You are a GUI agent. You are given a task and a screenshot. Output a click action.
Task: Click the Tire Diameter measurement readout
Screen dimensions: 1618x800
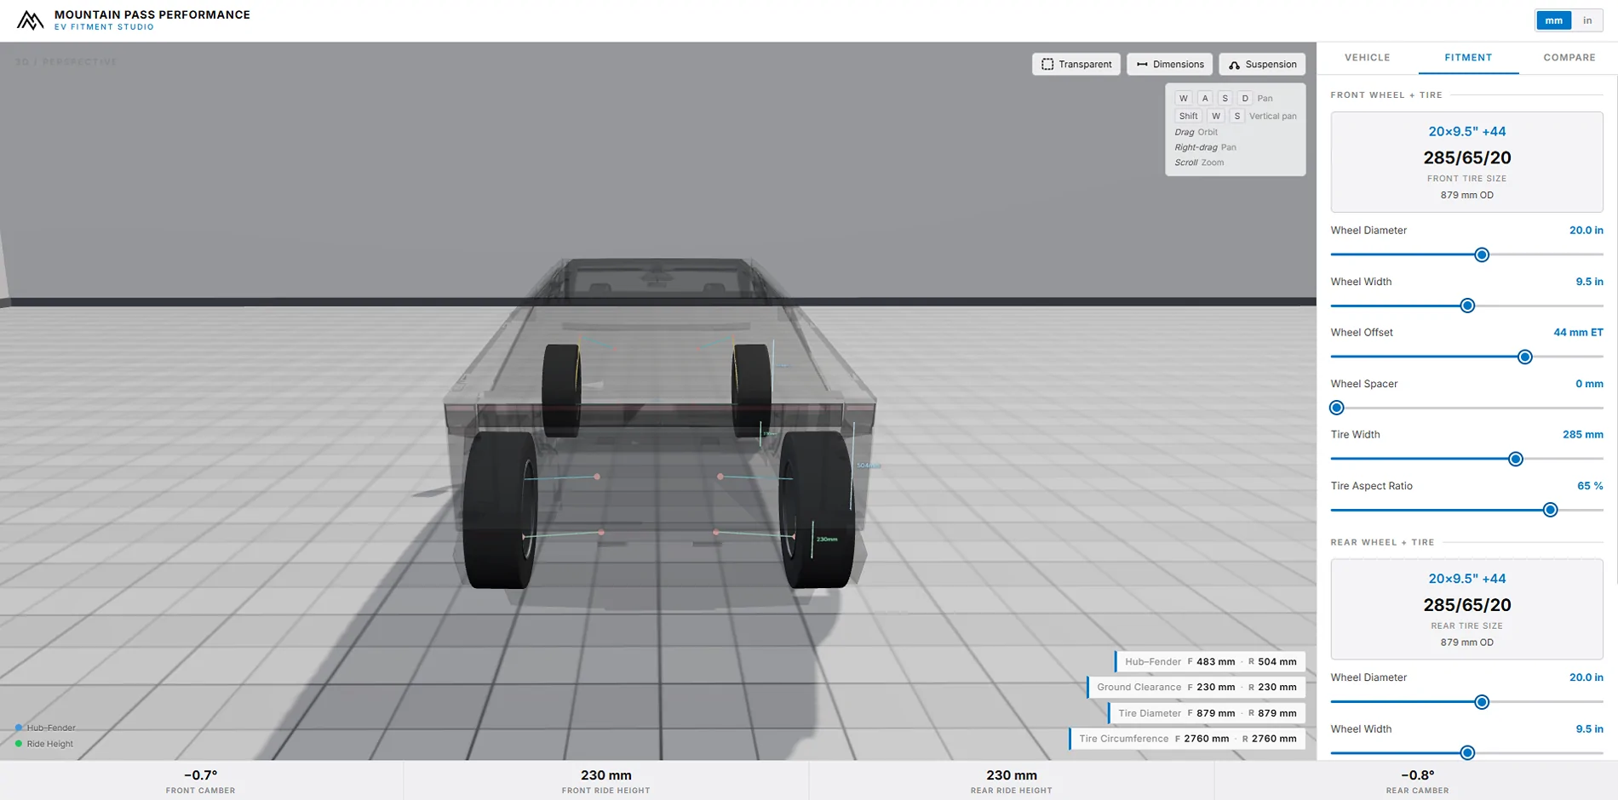(x=1207, y=713)
